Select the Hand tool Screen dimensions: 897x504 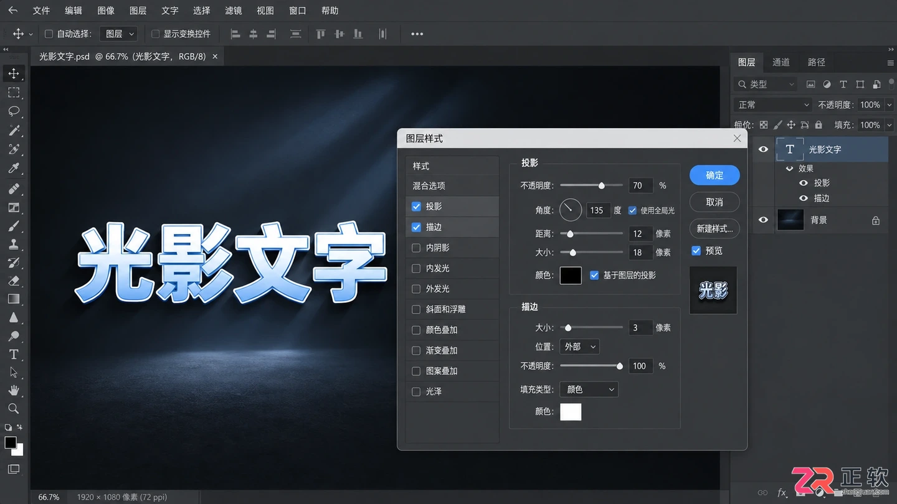tap(14, 390)
